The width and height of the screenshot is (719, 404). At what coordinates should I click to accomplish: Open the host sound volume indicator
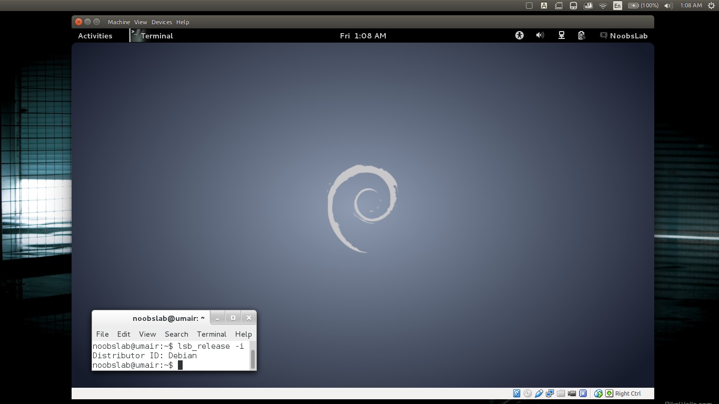click(668, 5)
